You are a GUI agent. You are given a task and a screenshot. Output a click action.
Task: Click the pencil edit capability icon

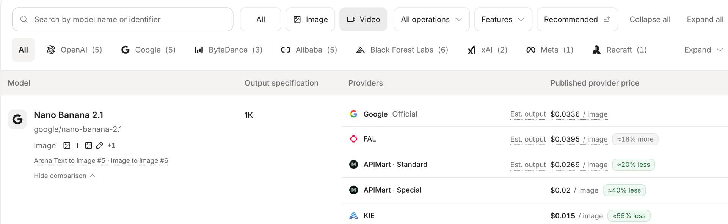(100, 145)
